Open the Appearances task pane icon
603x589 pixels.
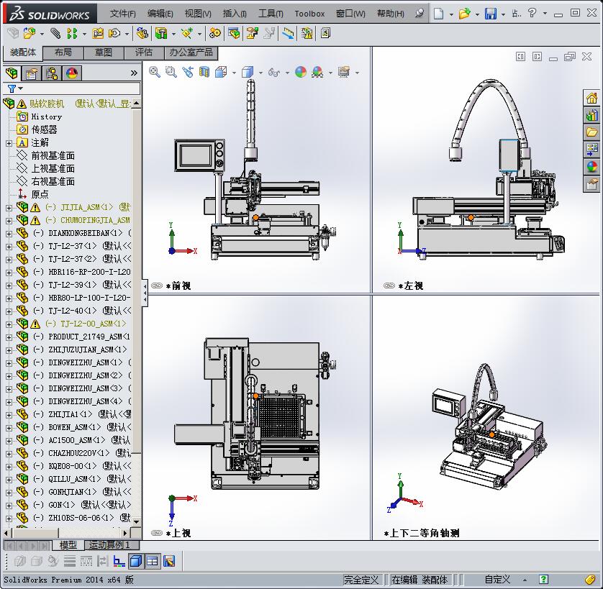coord(591,167)
